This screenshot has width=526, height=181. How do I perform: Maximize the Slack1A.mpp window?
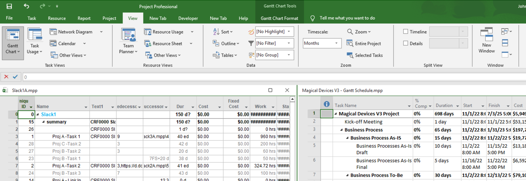pyautogui.click(x=270, y=90)
